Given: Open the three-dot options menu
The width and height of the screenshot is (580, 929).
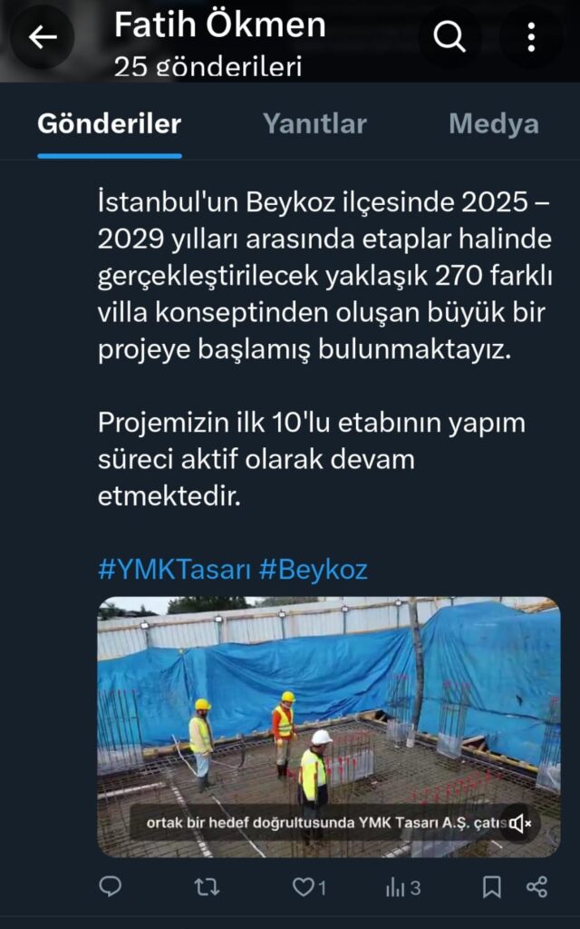Looking at the screenshot, I should (x=531, y=37).
